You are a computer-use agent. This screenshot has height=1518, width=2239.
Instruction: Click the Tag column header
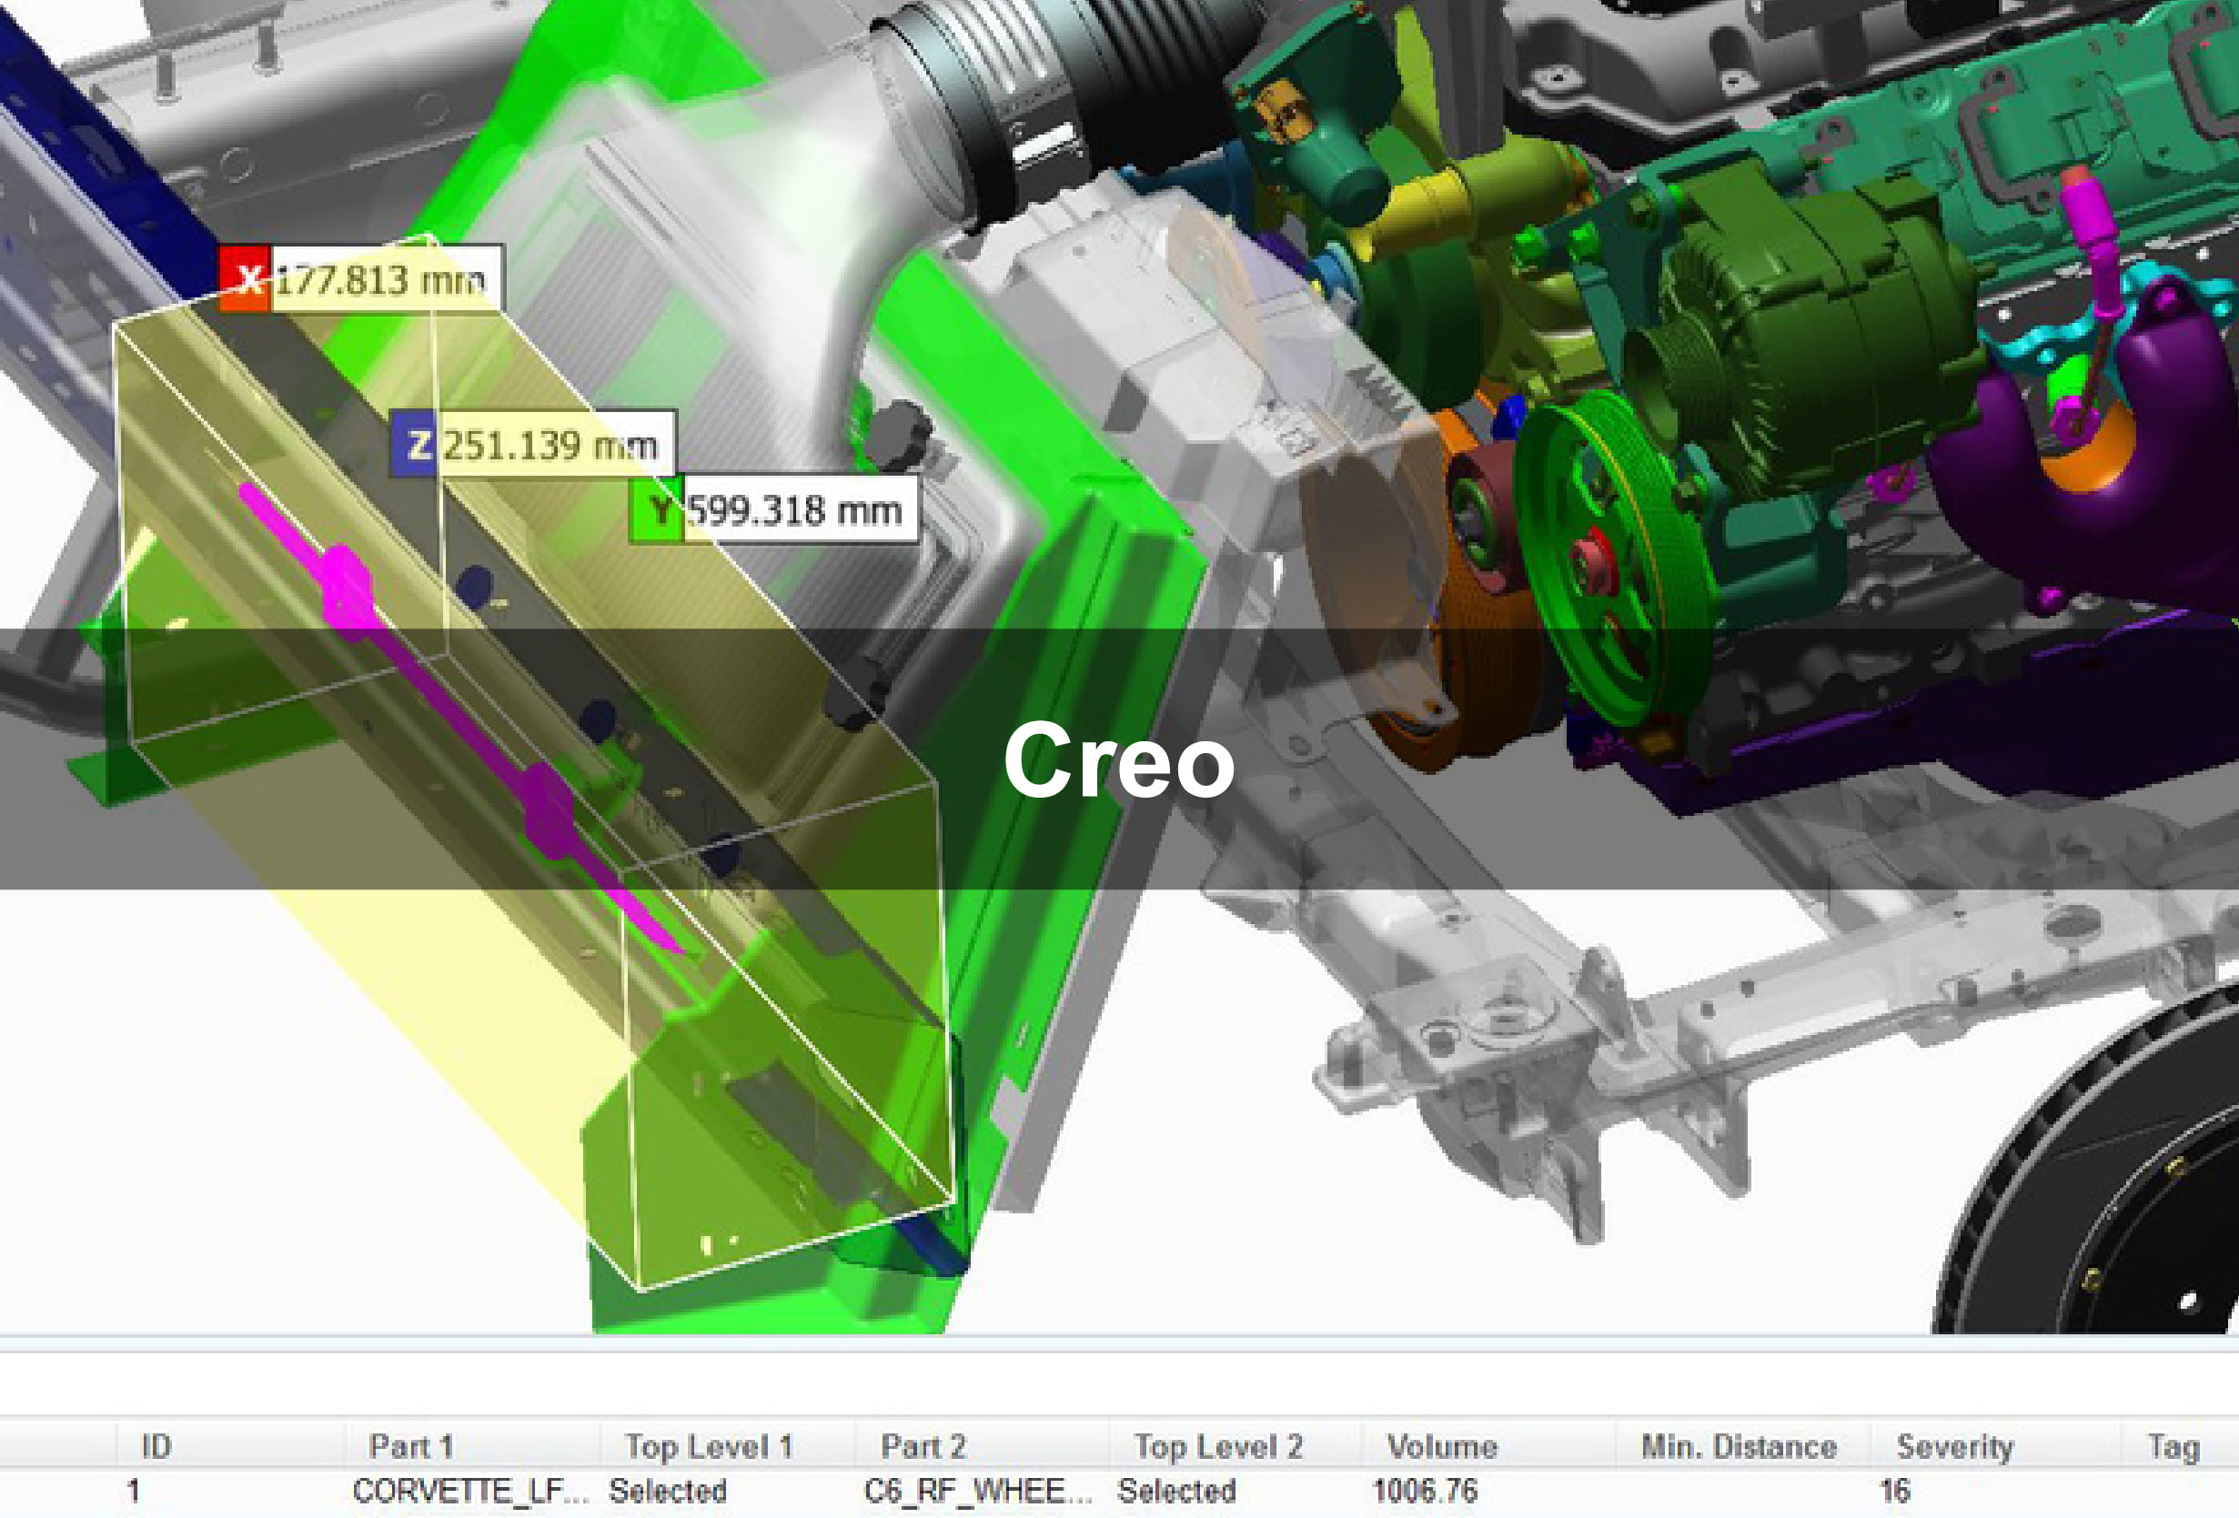(x=2173, y=1447)
